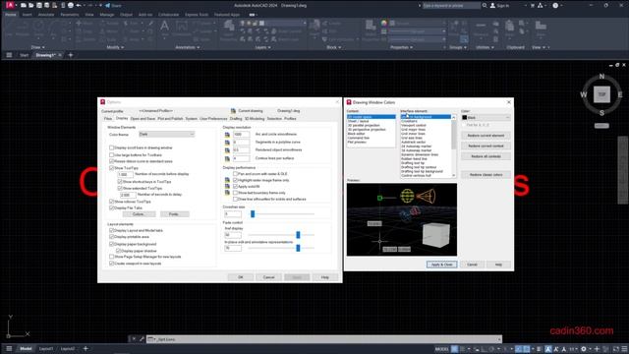Uncheck Apply solid fill
629x354 pixels.
[236, 186]
